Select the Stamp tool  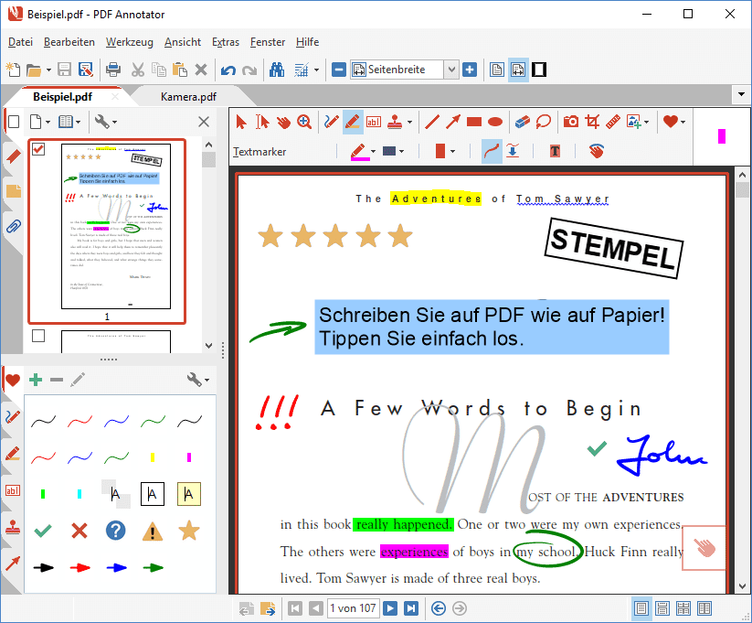395,122
